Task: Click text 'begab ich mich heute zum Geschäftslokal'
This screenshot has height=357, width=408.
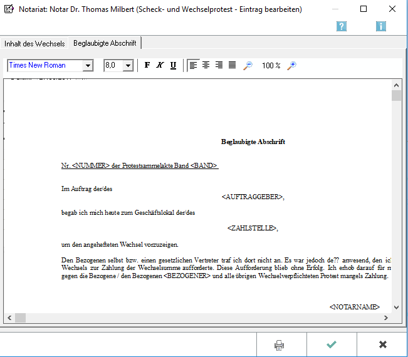Action: (x=118, y=213)
